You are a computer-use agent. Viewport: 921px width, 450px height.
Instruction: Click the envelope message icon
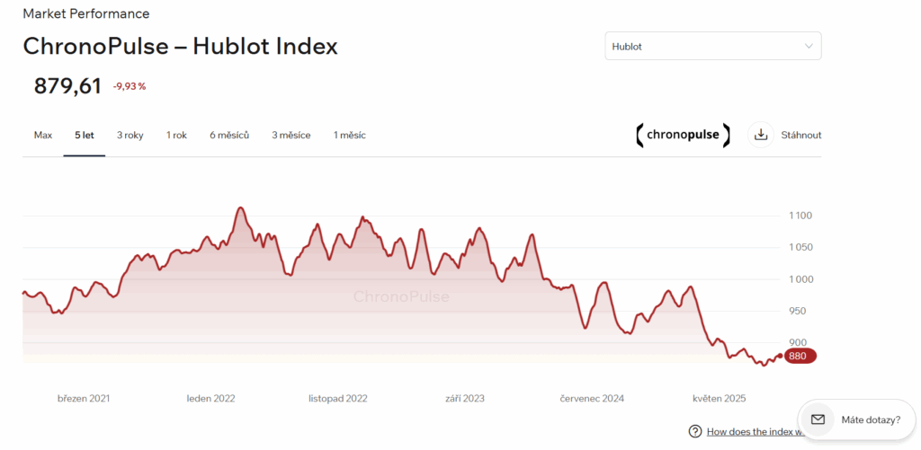point(818,419)
